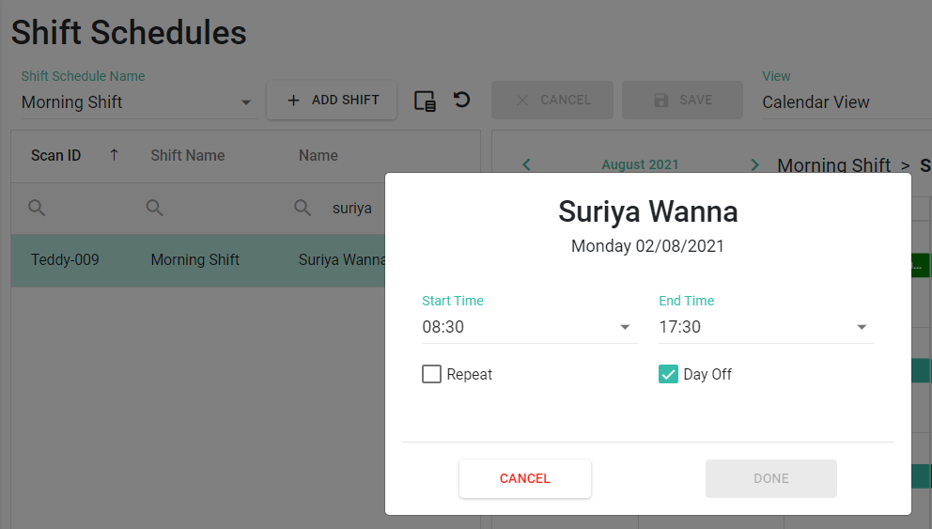Click search magnifier in Scan ID column

point(37,208)
